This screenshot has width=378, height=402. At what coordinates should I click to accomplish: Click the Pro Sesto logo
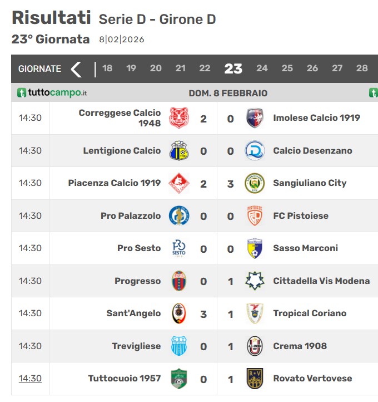pyautogui.click(x=179, y=248)
